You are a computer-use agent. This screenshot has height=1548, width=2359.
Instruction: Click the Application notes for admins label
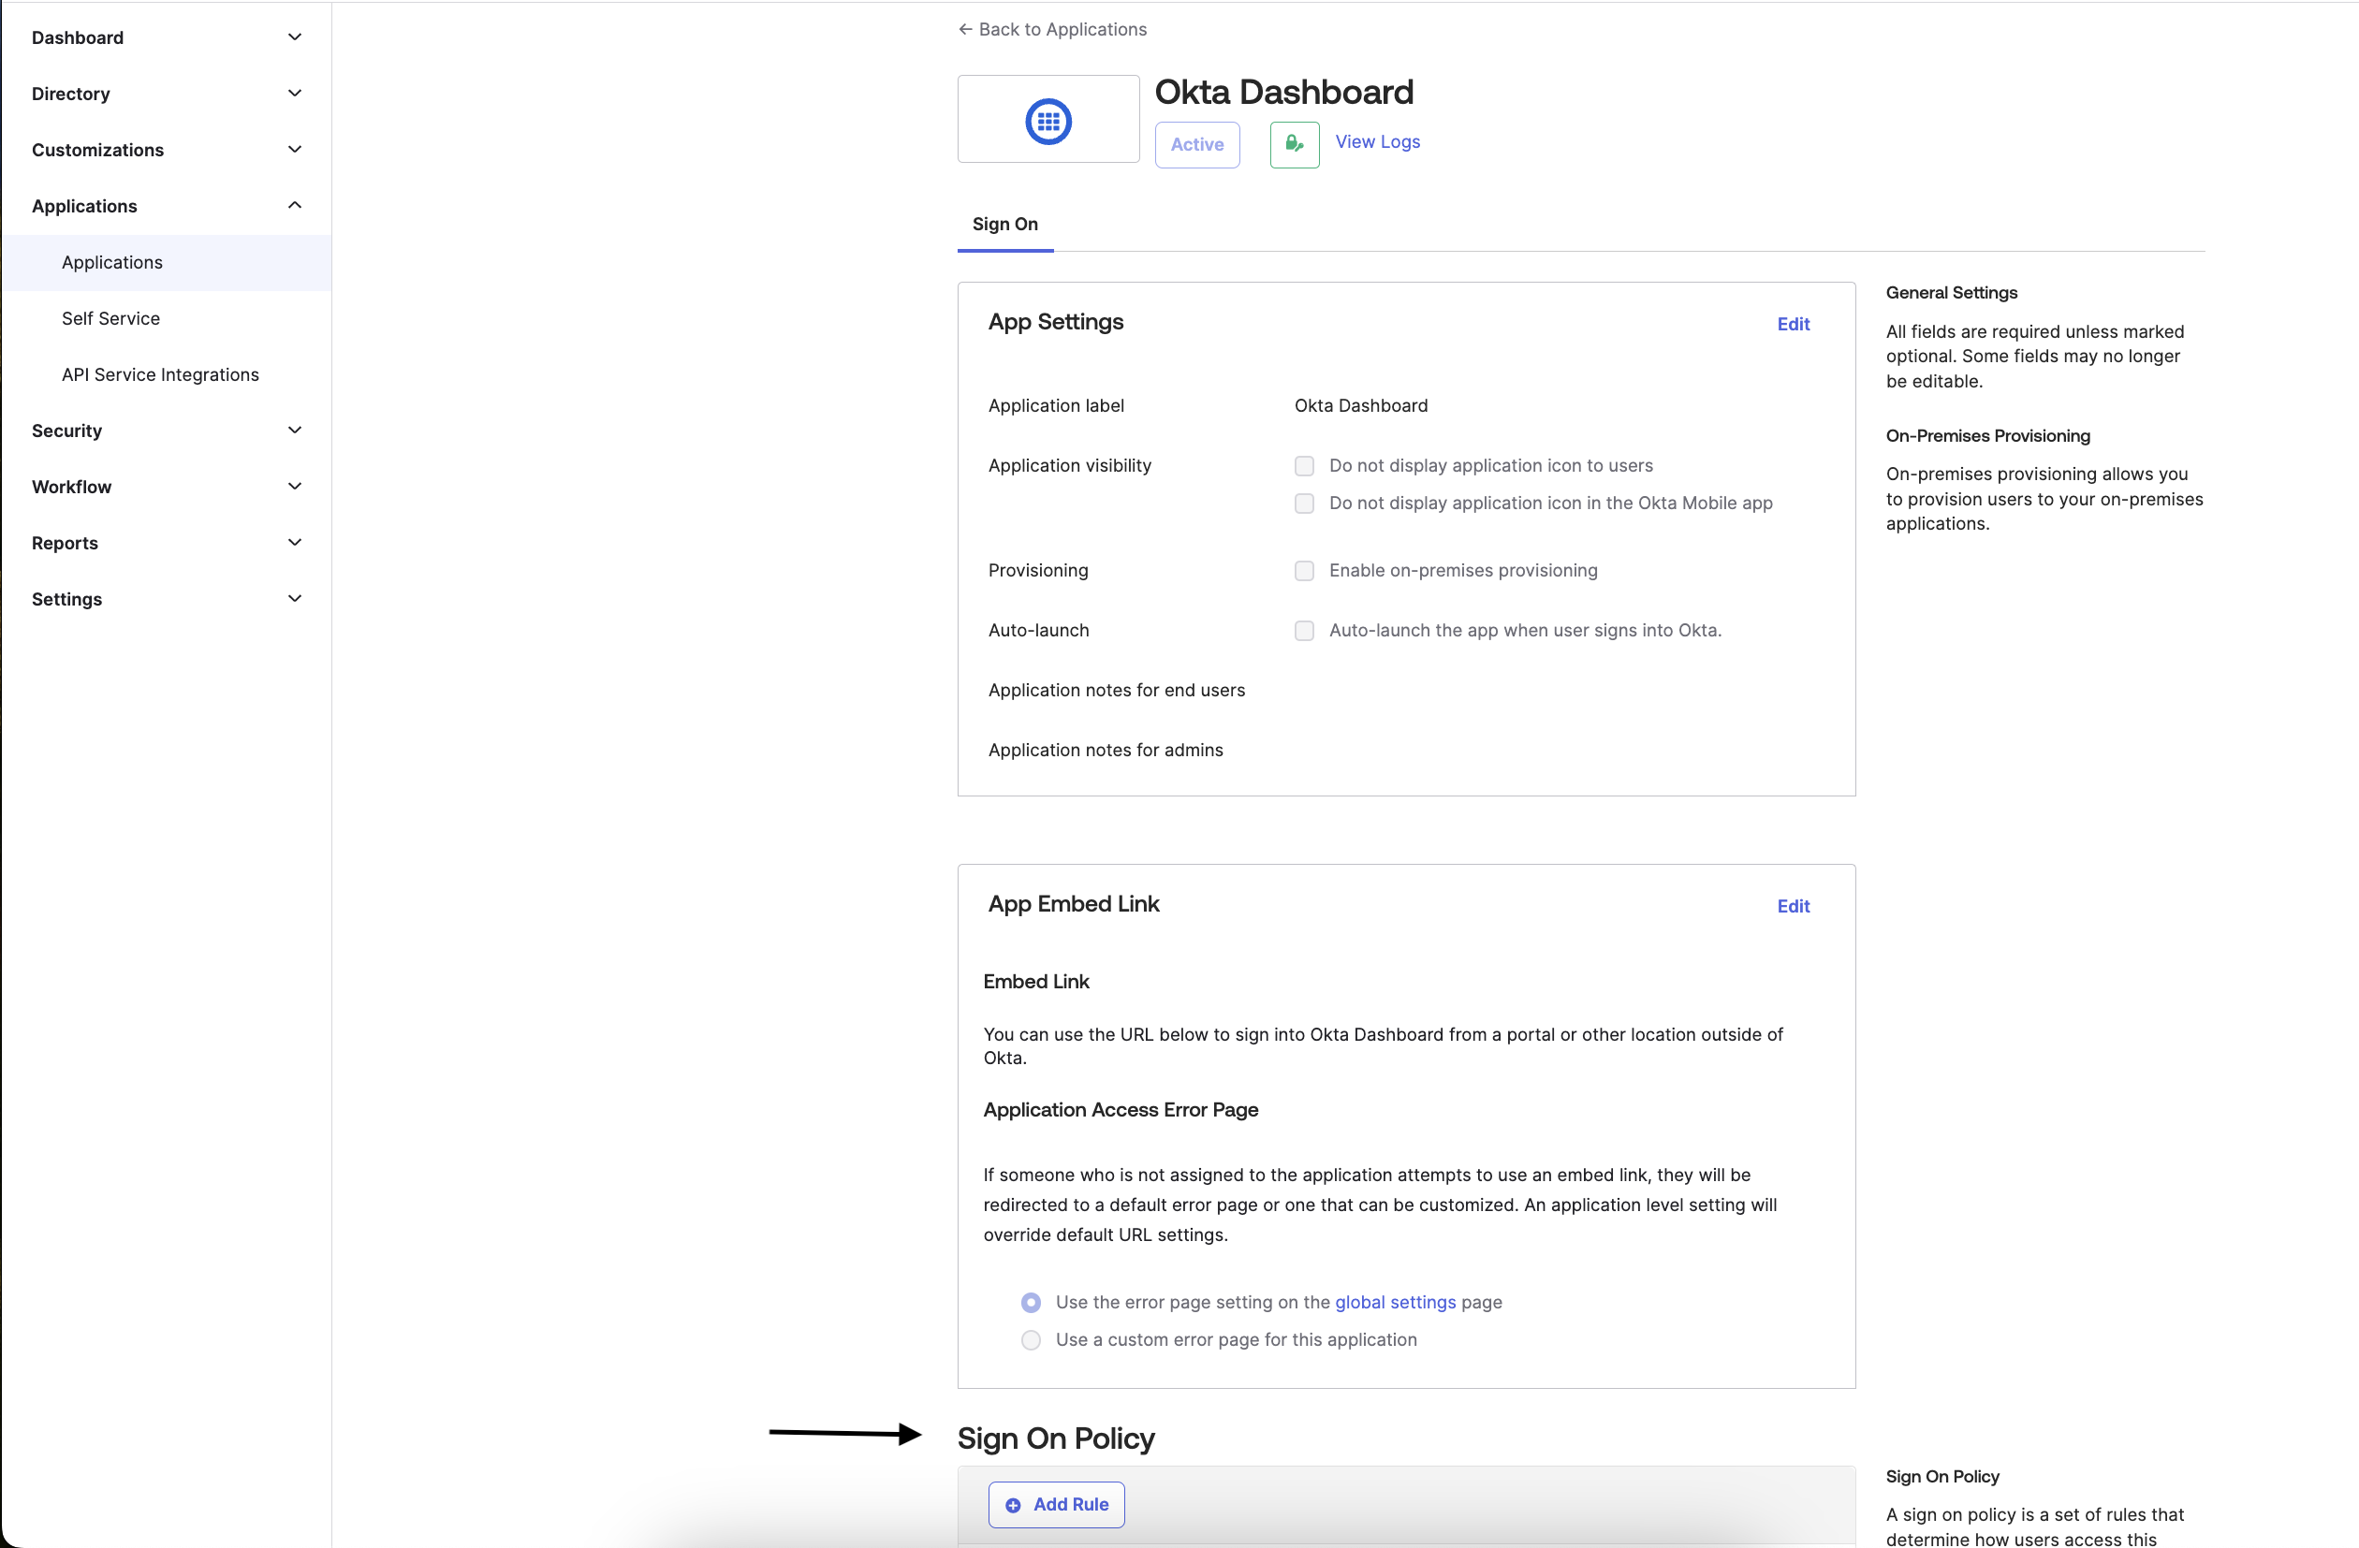(x=1106, y=751)
